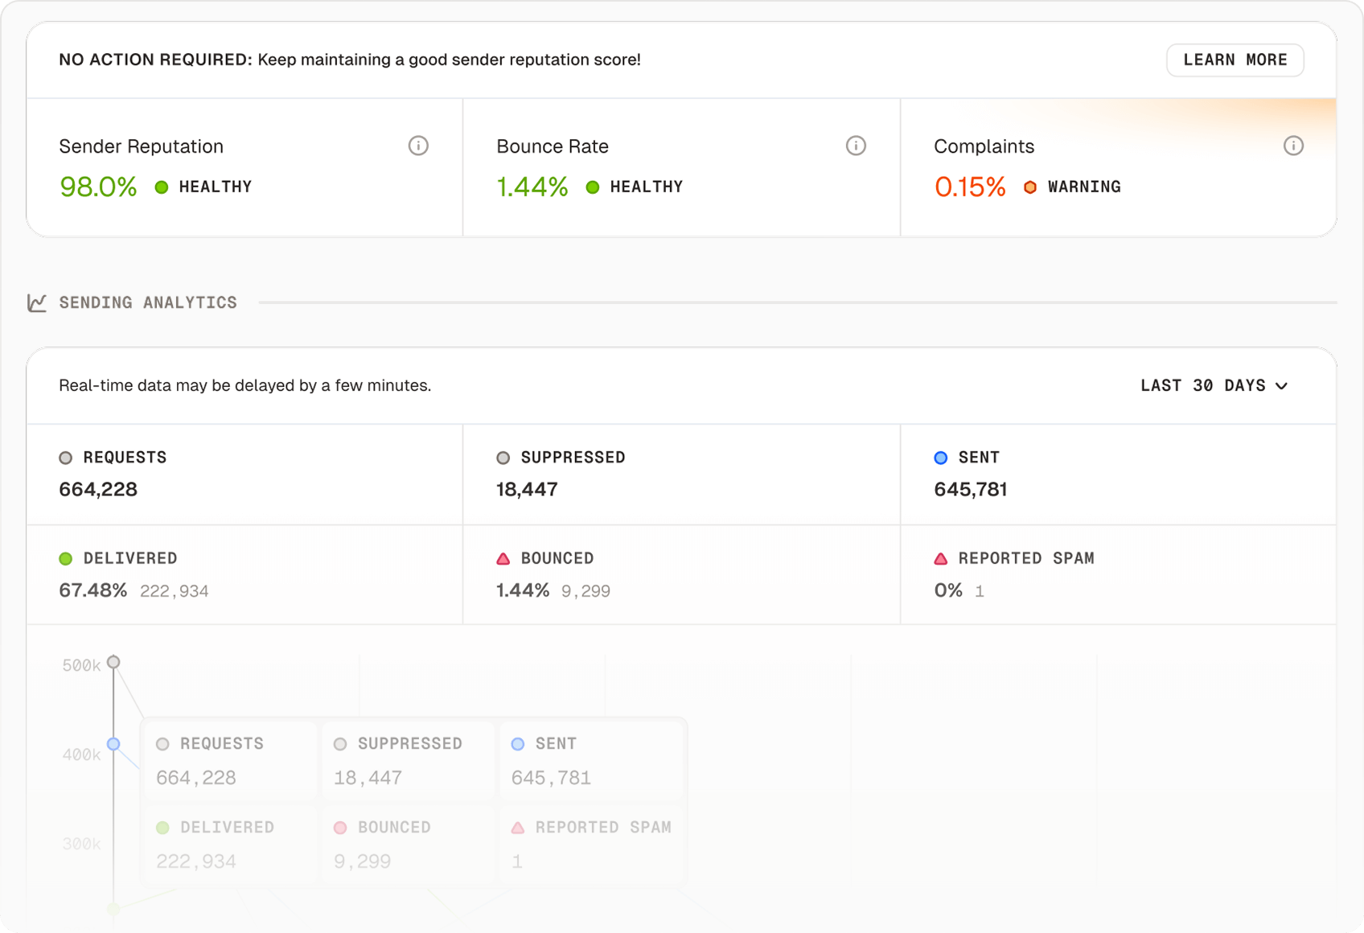Image resolution: width=1364 pixels, height=933 pixels.
Task: Click the Sending Analytics section header
Action: (147, 302)
